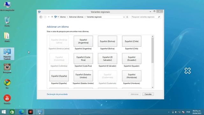Select Español (Chile) tile
This screenshot has width=204, height=115.
[x=132, y=41]
